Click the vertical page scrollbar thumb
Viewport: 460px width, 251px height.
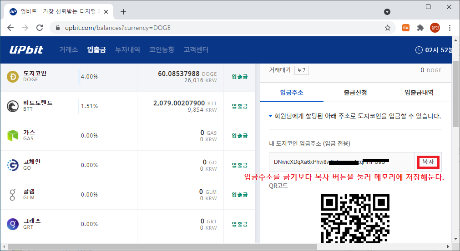click(455, 94)
